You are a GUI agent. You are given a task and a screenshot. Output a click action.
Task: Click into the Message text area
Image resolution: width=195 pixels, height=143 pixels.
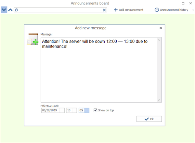coord(99,70)
